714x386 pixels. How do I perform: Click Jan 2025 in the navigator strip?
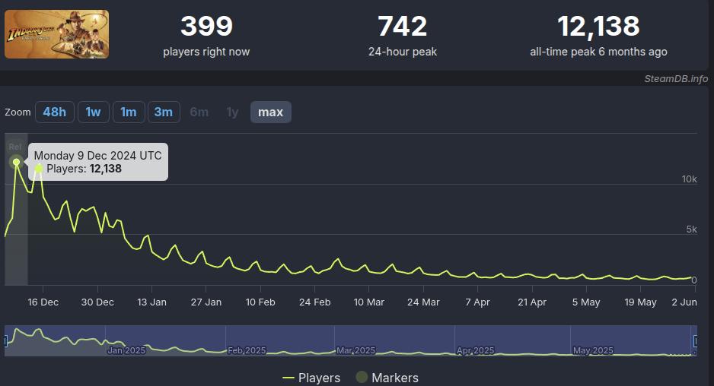click(x=126, y=350)
